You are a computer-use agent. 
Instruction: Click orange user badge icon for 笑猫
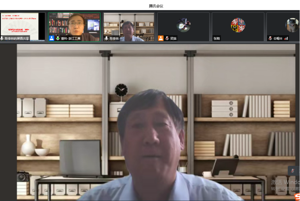pyautogui.click(x=161, y=38)
